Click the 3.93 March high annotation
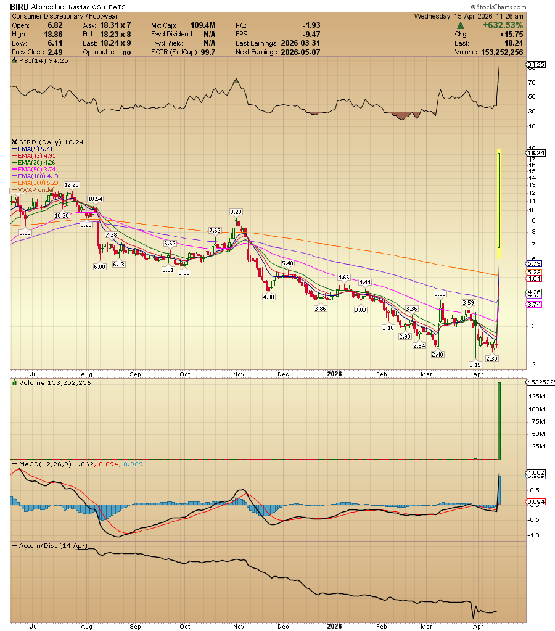Screen dimensions: 555x631 (x=440, y=294)
